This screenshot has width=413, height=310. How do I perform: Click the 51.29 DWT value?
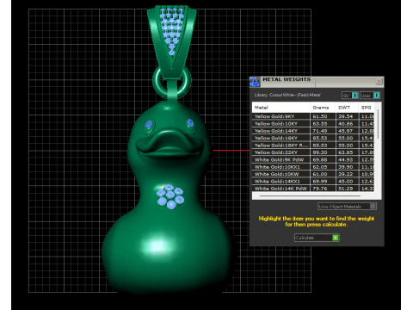pos(346,189)
